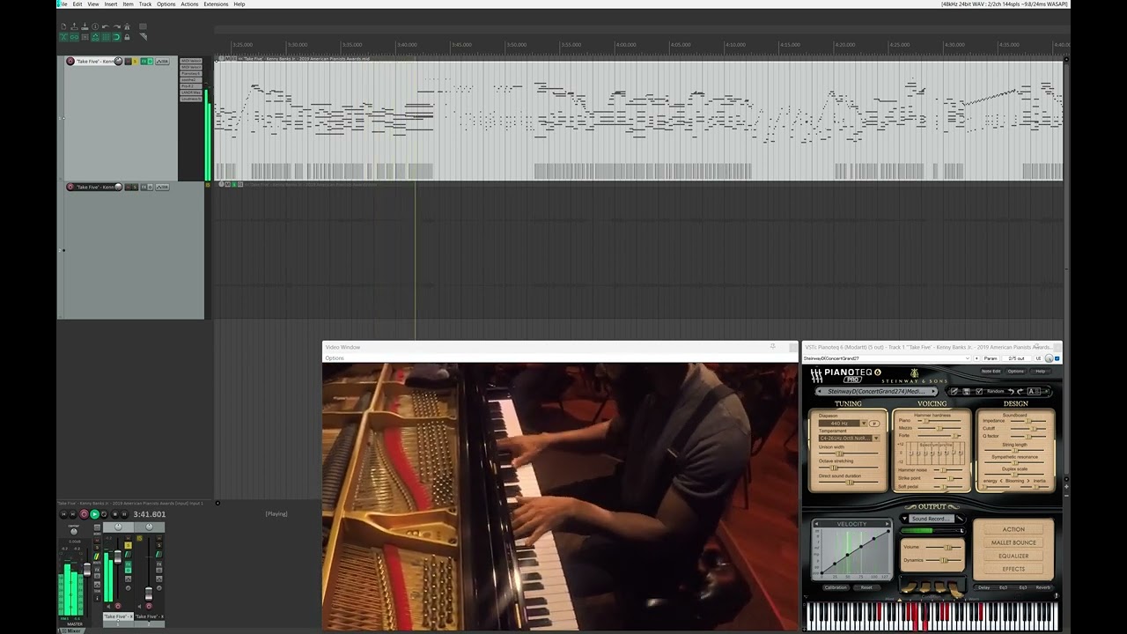Click the New Project toolbar icon
The width and height of the screenshot is (1127, 634).
[x=63, y=26]
